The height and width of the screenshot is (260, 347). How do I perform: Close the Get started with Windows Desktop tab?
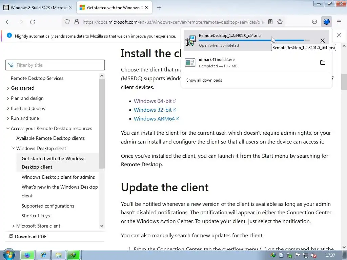(x=146, y=7)
